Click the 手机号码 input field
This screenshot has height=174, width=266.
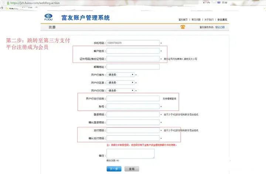pyautogui.click(x=133, y=43)
